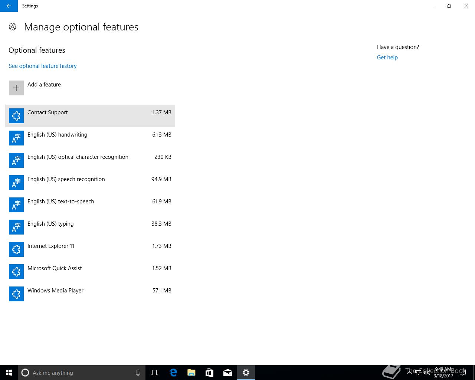Viewport: 475px width, 380px height.
Task: Select English (US) typing label
Action: [x=50, y=224]
